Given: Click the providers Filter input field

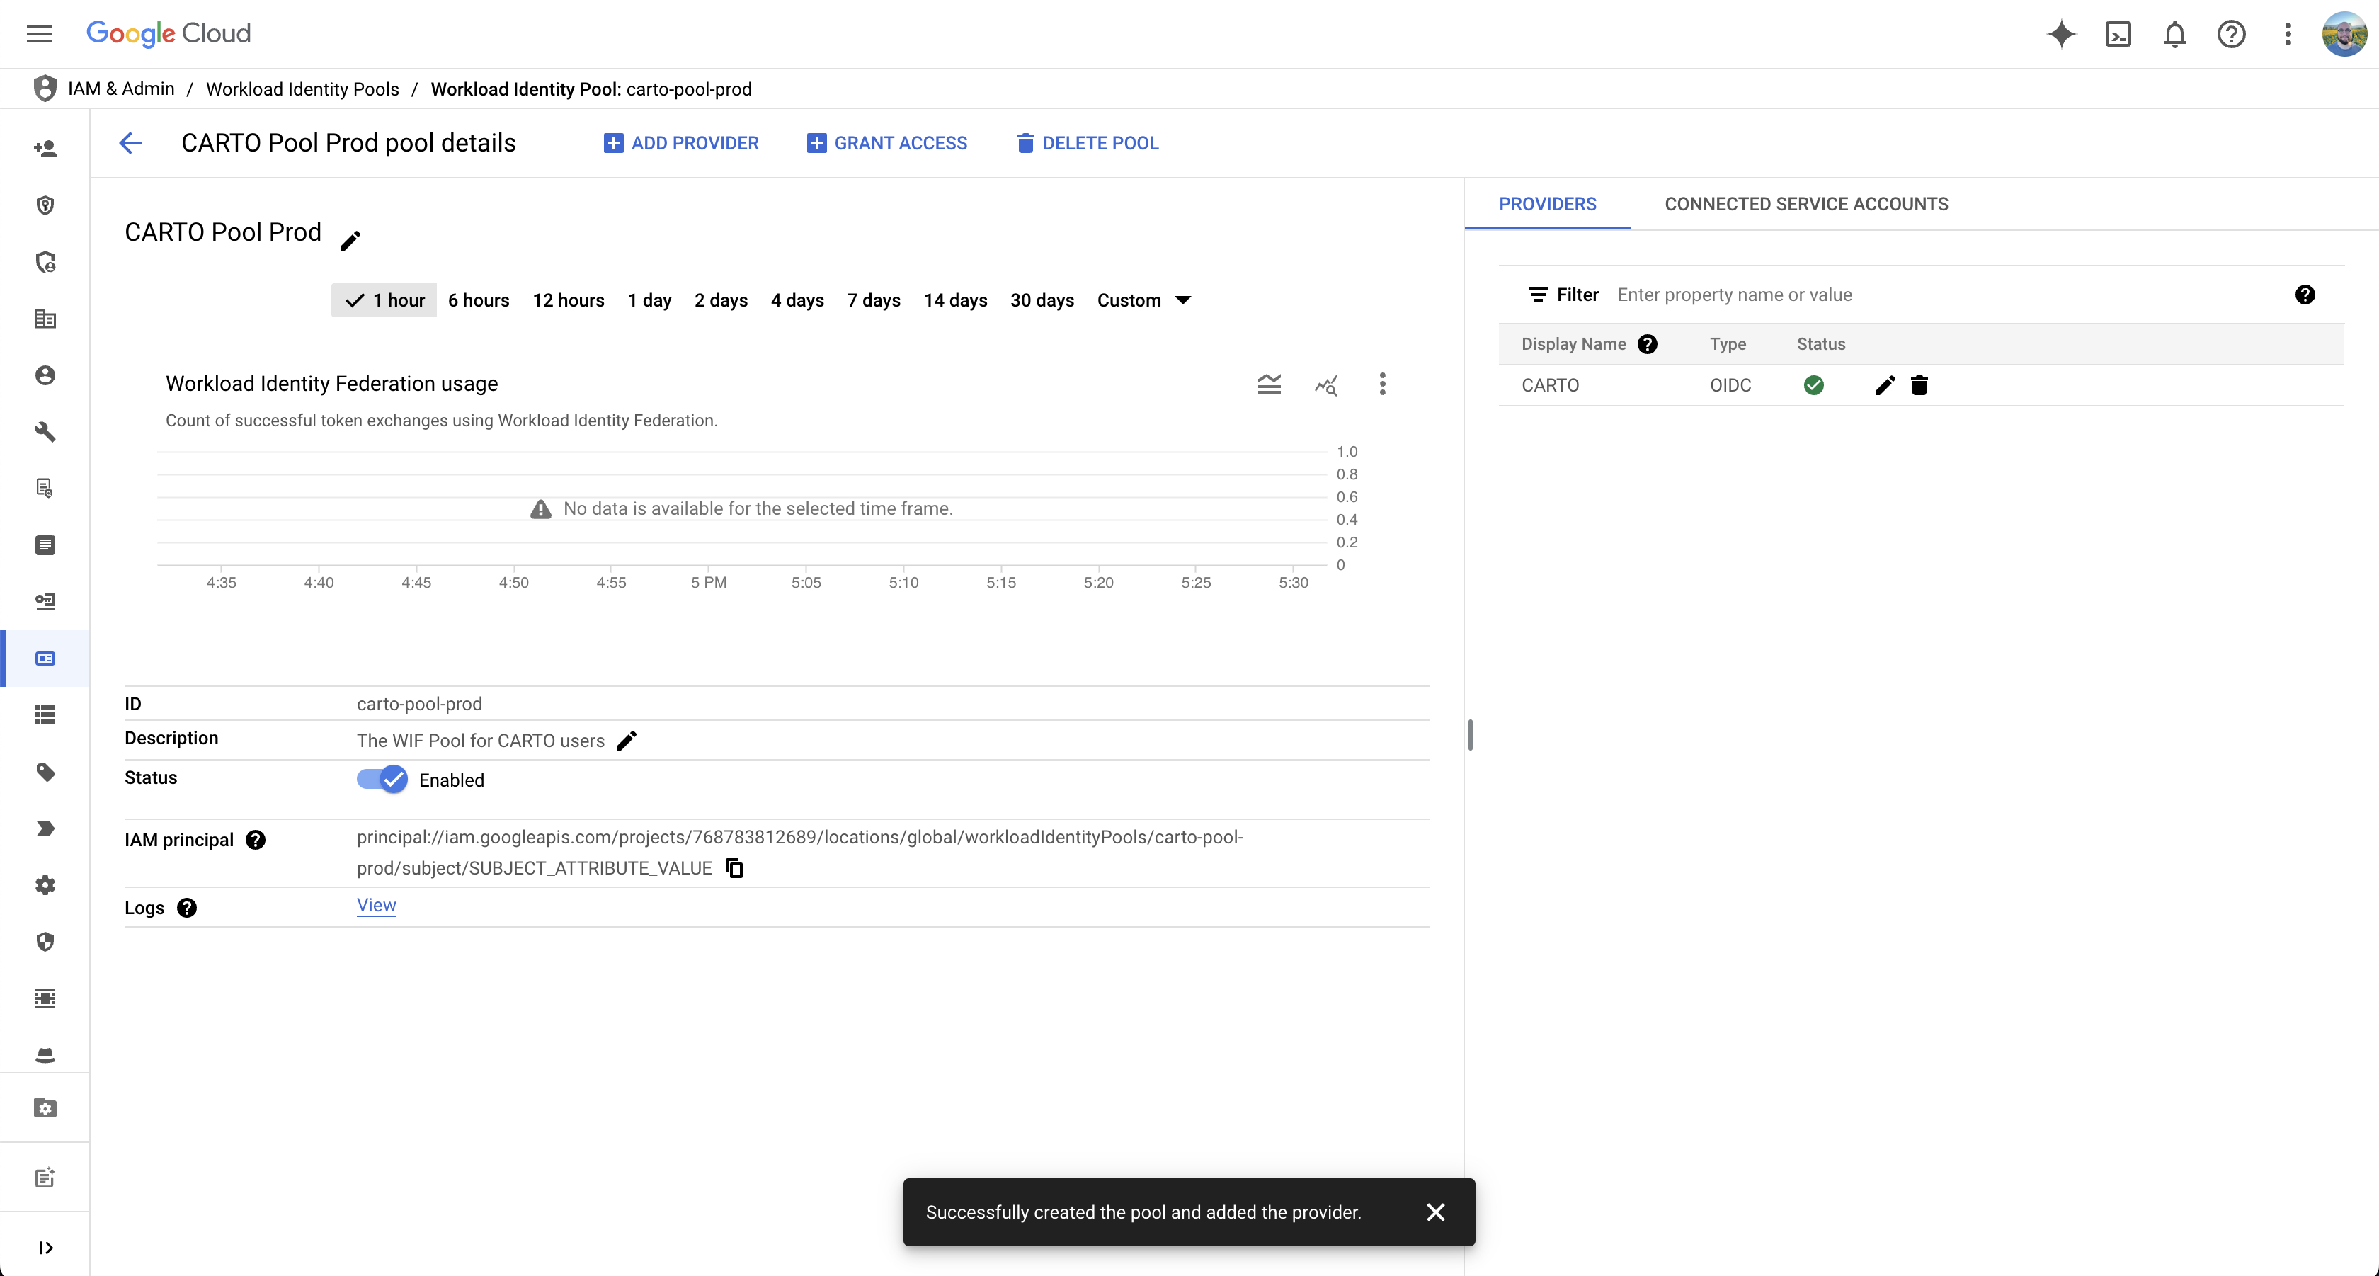Looking at the screenshot, I should (x=1939, y=295).
